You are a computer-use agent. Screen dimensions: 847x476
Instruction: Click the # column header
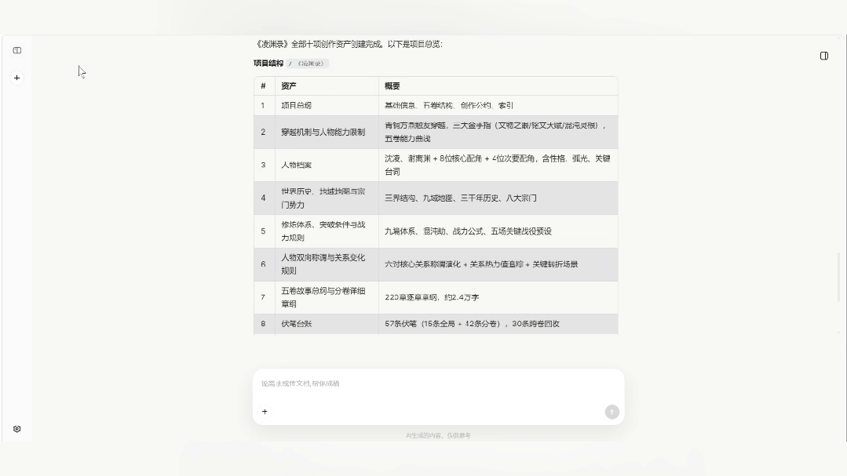click(264, 85)
